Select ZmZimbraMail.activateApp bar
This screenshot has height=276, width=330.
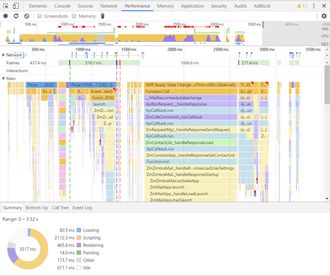coord(190,181)
